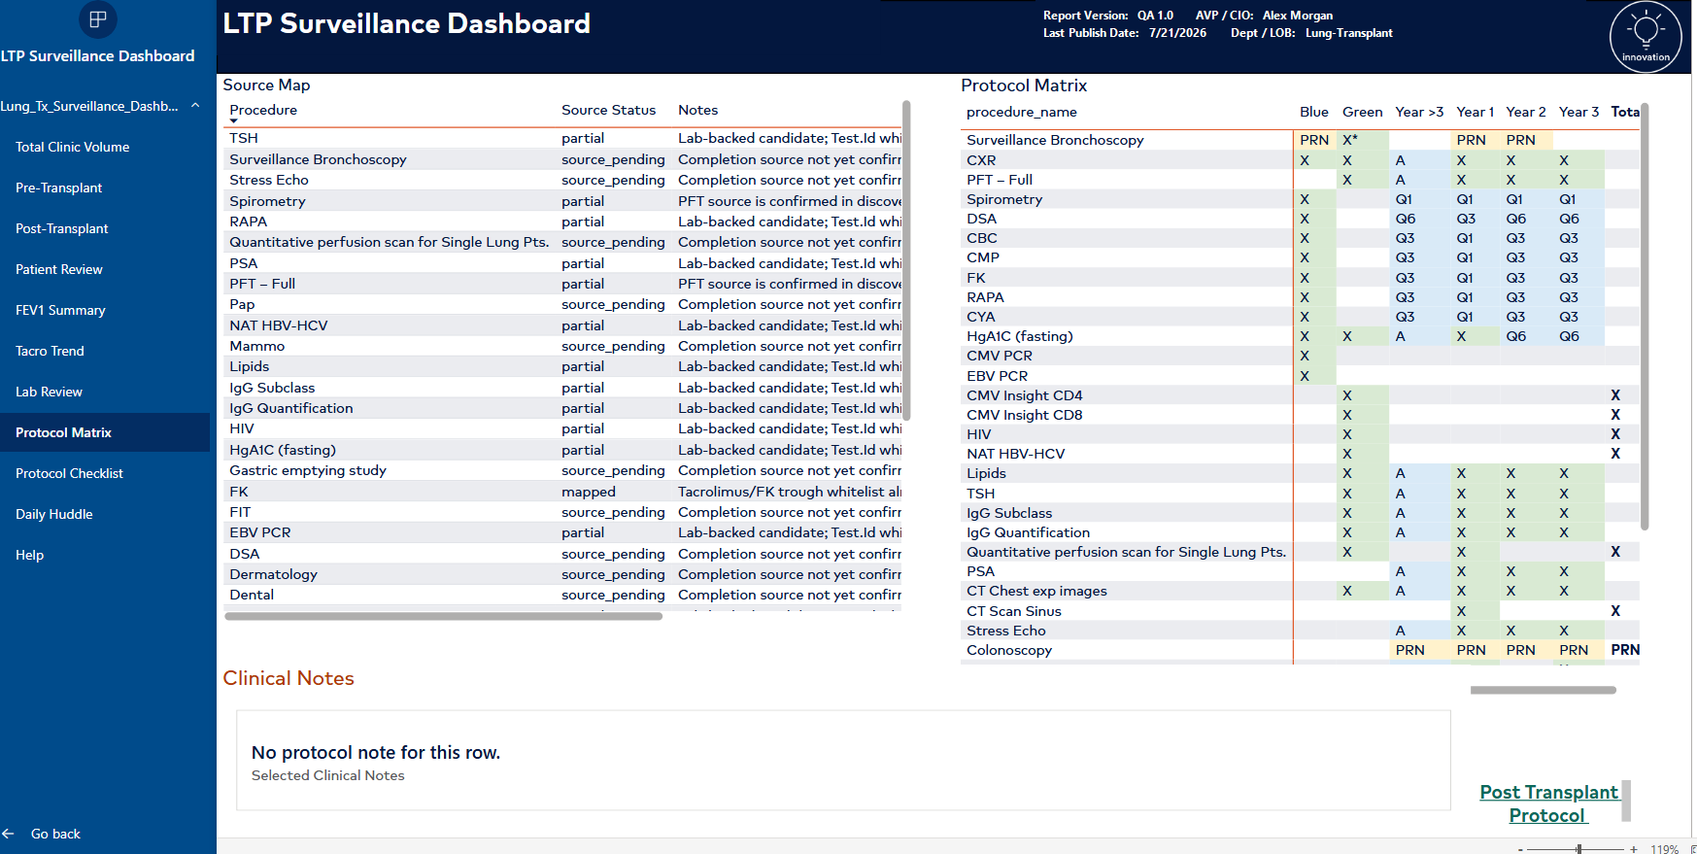This screenshot has width=1697, height=854.
Task: Click the Tacrolimus/FK trough whitelist note
Action: click(x=789, y=492)
